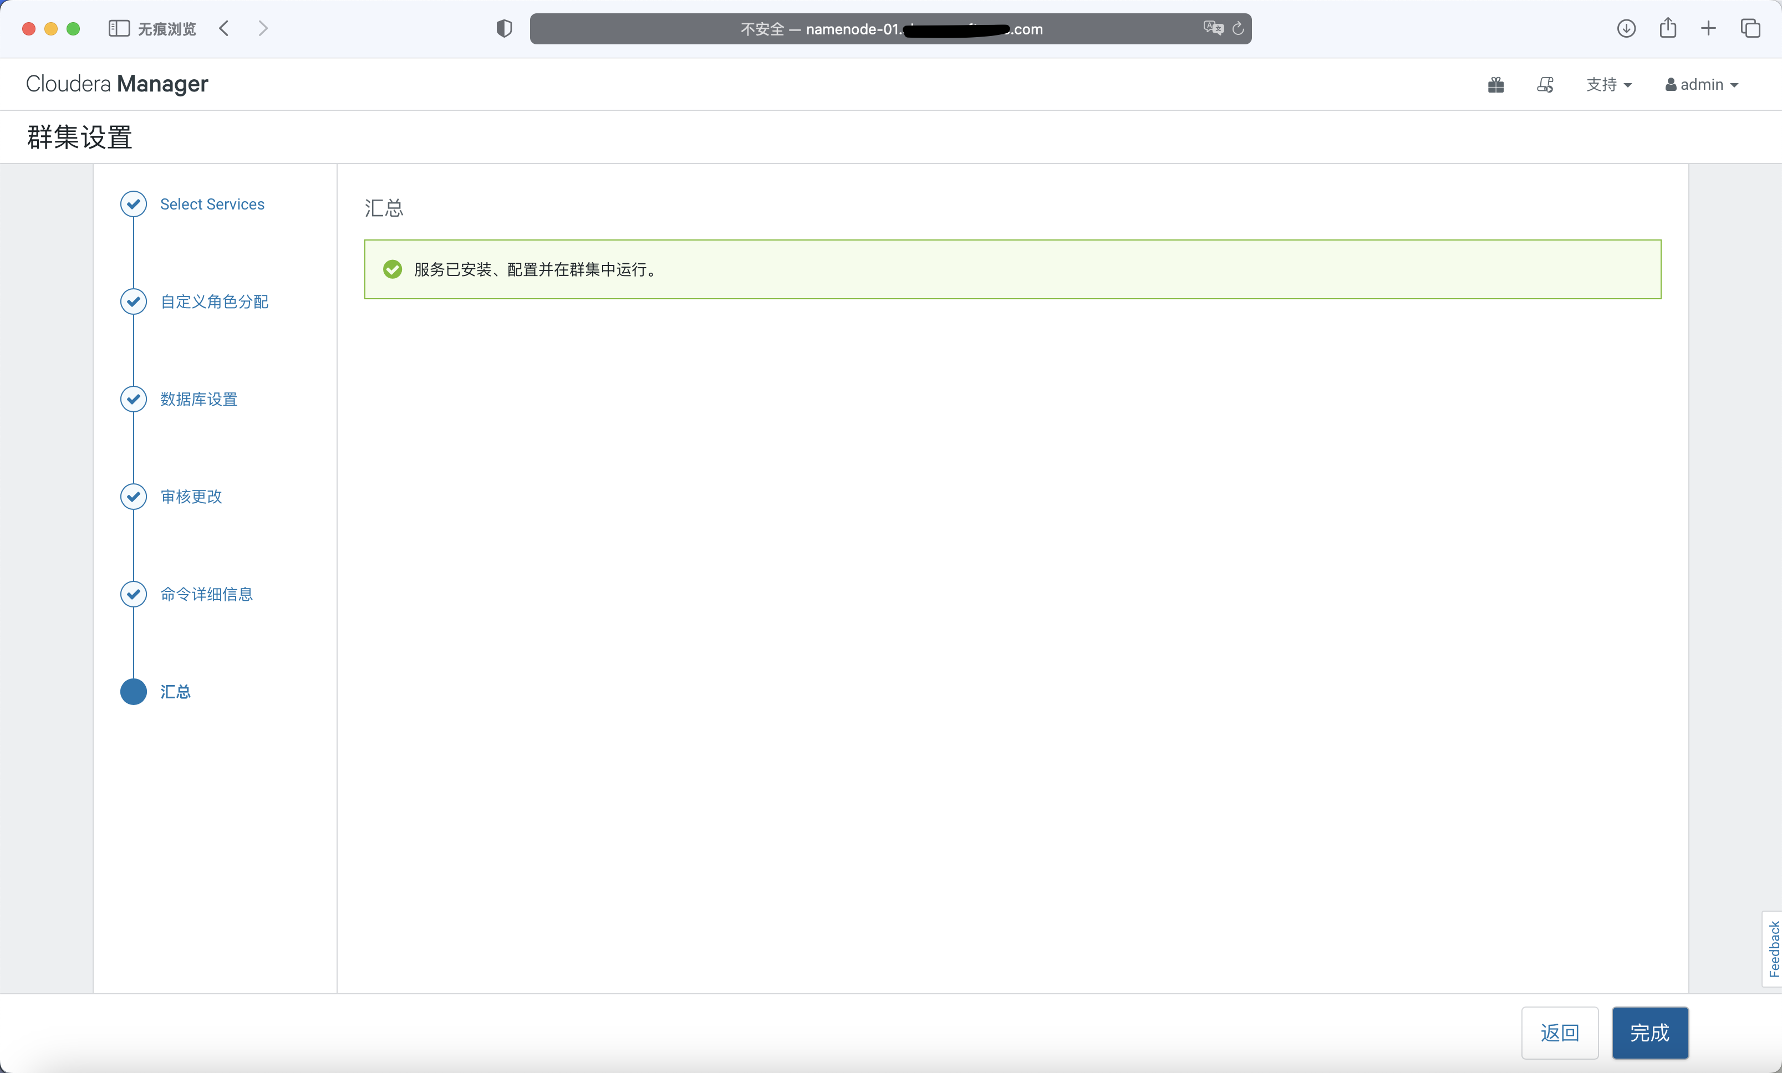The height and width of the screenshot is (1073, 1782).
Task: Open a new tab with the plus icon
Action: click(1708, 28)
